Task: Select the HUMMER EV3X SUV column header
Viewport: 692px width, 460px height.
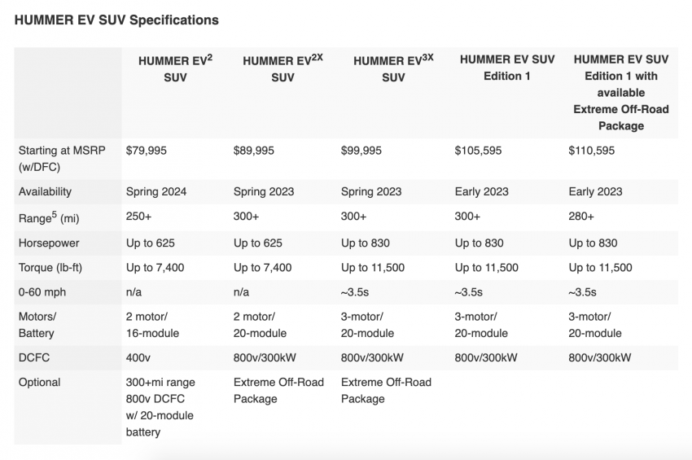Action: tap(393, 68)
